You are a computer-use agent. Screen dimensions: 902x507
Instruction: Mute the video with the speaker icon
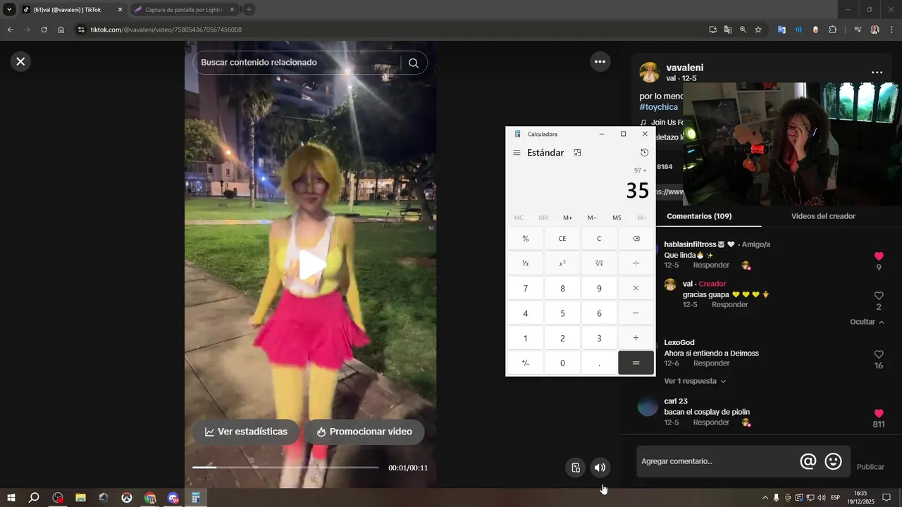click(x=600, y=468)
